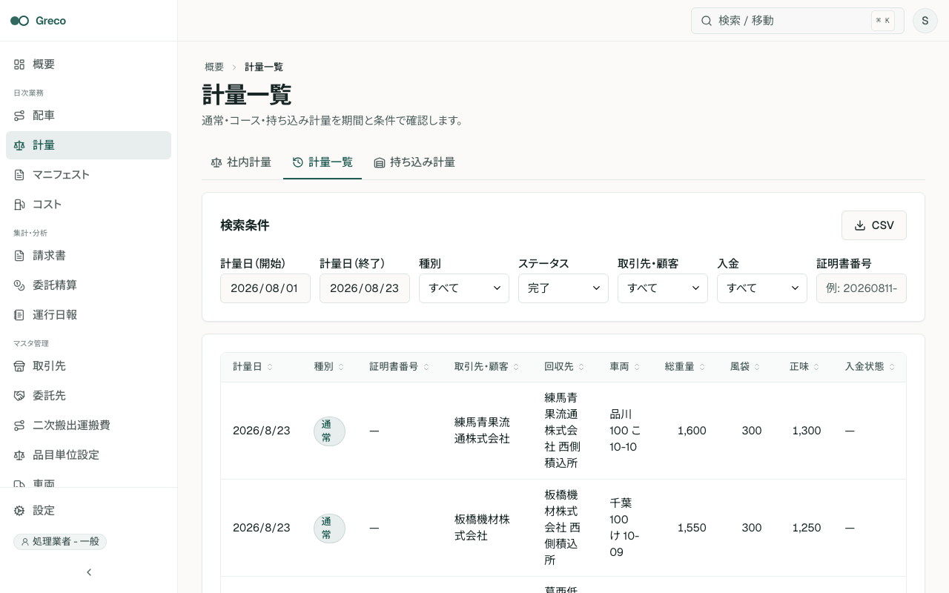
Task: Open 二次搬出運搬費 in the sidebar
Action: (88, 425)
